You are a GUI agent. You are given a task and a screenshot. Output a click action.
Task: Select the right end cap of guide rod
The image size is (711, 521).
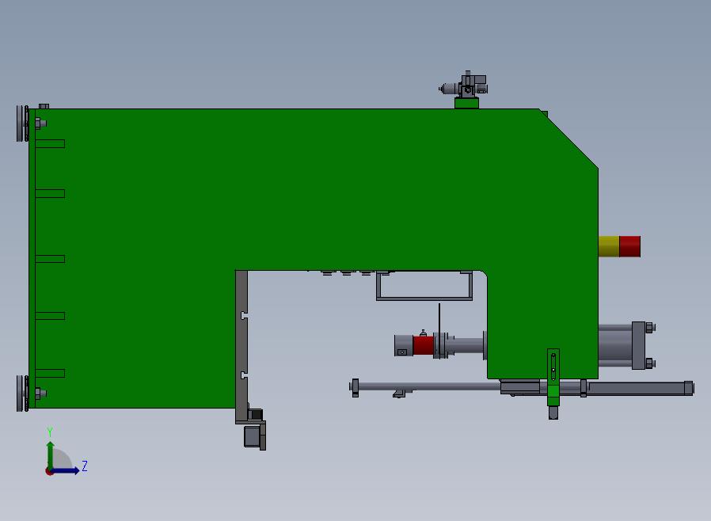point(689,388)
